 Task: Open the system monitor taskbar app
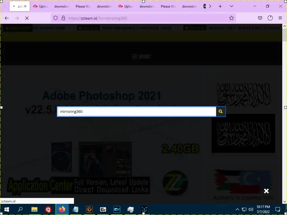click(131, 209)
